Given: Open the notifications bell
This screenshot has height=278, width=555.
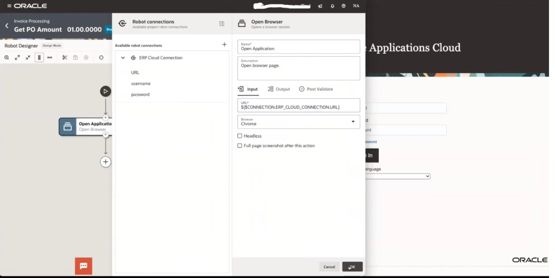Looking at the screenshot, I should [x=332, y=6].
